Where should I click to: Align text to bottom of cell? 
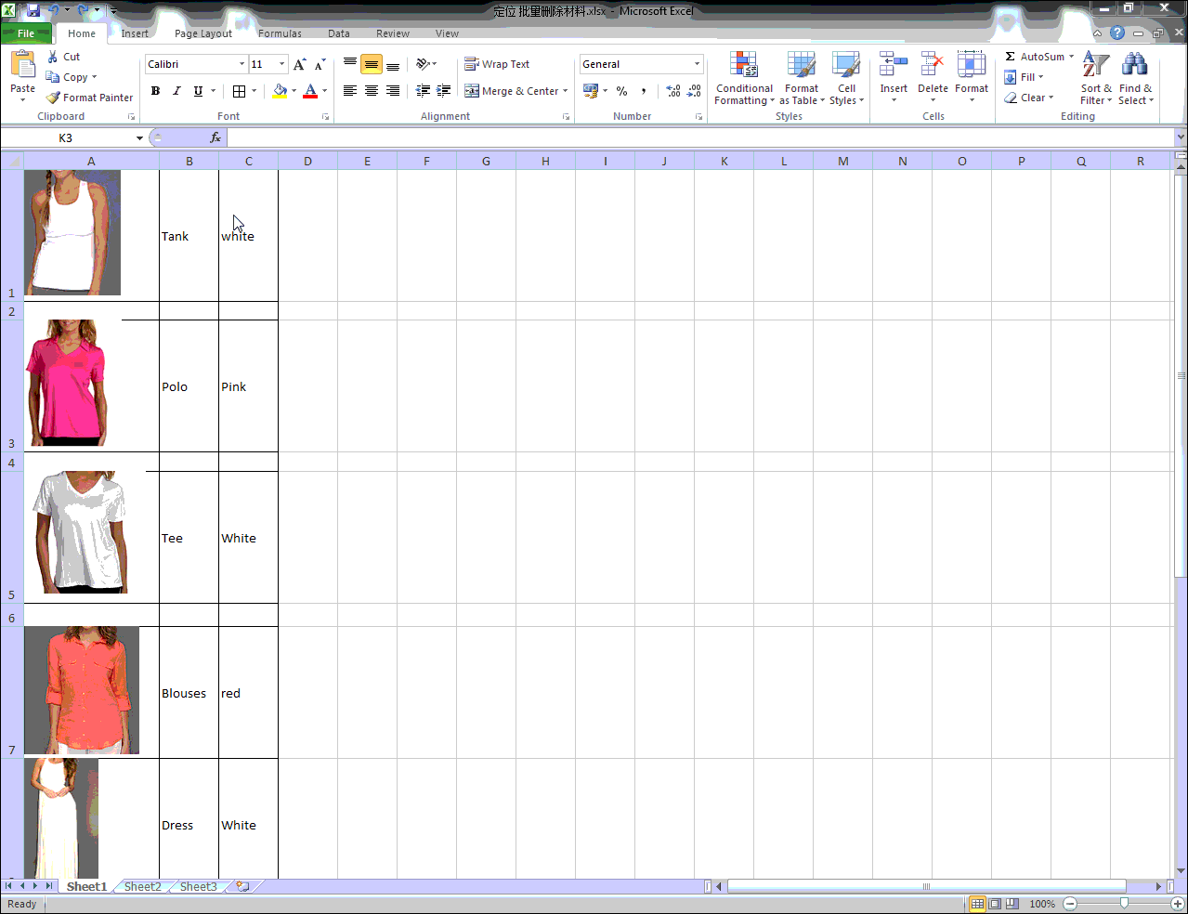(x=393, y=64)
